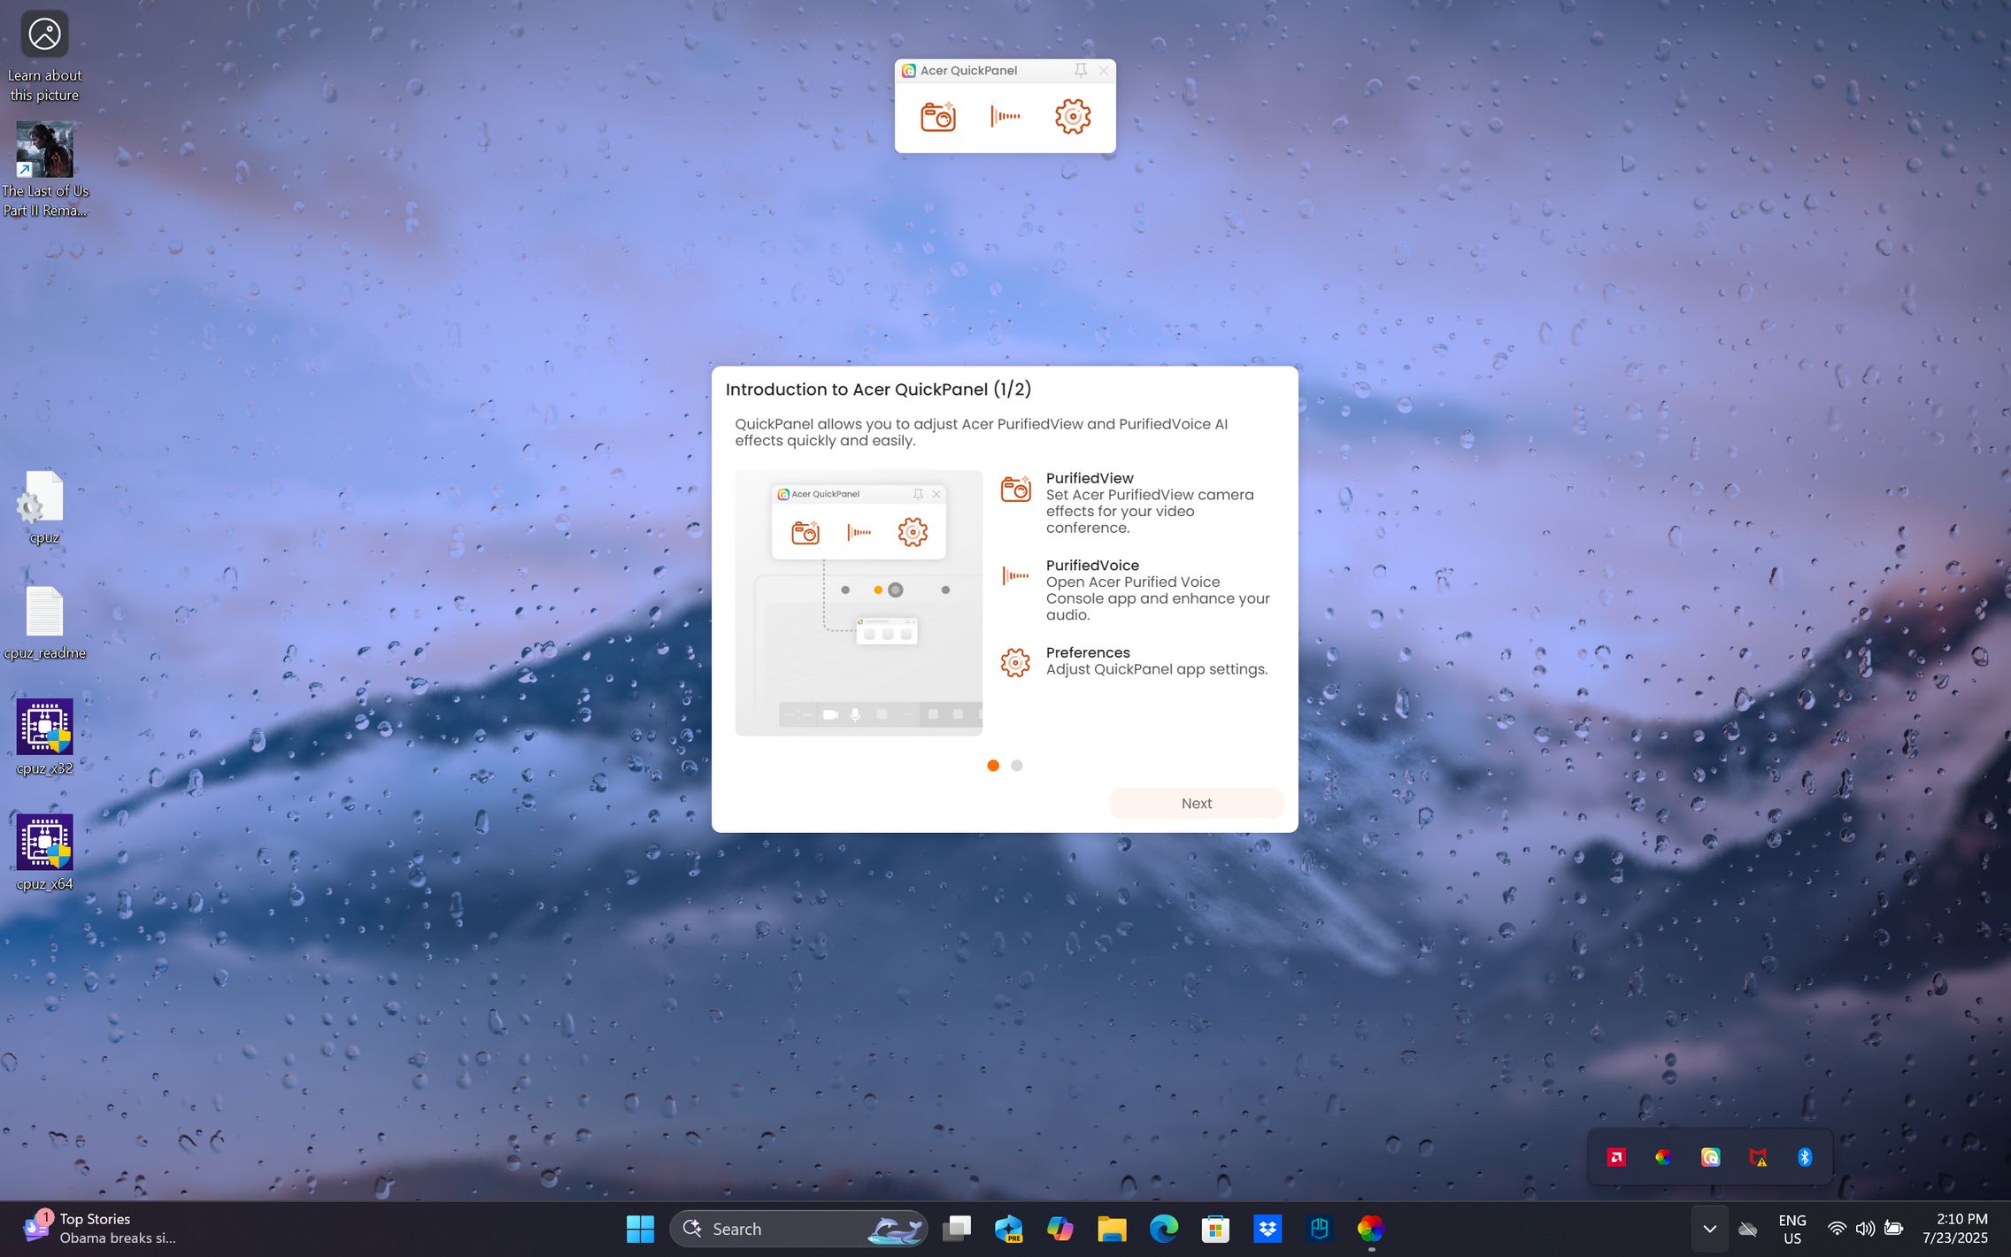Select the cpuz_x32 desktop icon

44,736
